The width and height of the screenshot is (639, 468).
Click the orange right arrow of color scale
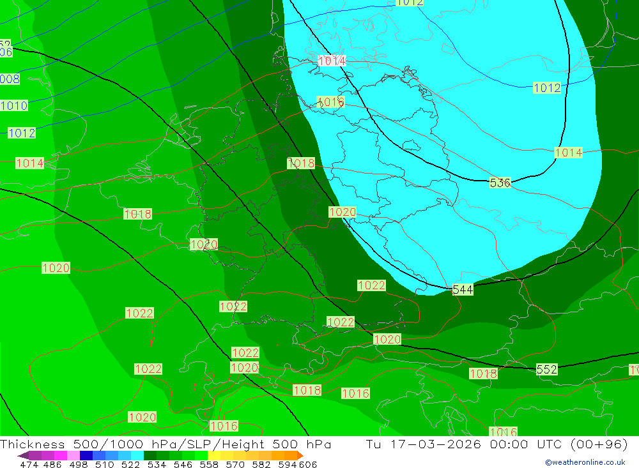point(300,455)
